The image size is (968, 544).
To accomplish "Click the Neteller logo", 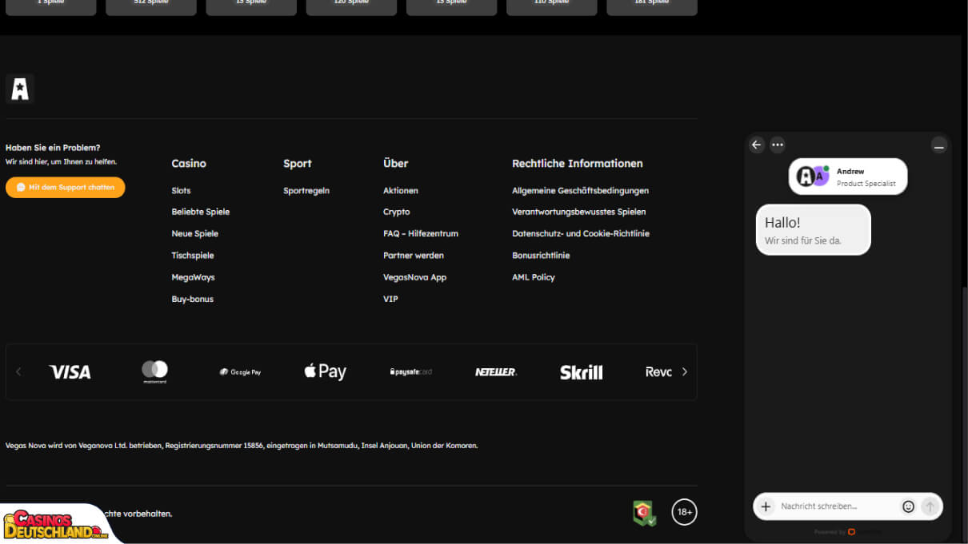I will (x=496, y=372).
